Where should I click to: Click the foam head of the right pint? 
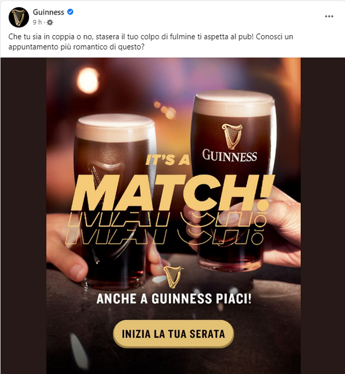(x=234, y=103)
